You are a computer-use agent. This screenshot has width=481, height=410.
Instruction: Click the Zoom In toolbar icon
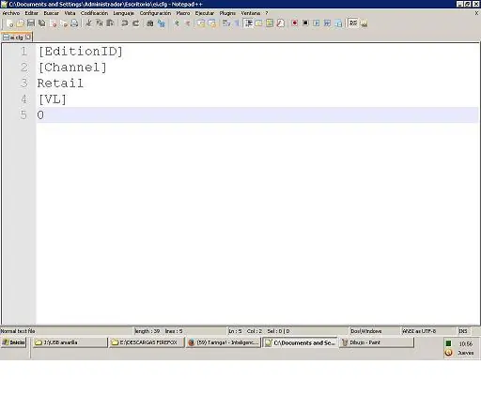coord(177,23)
